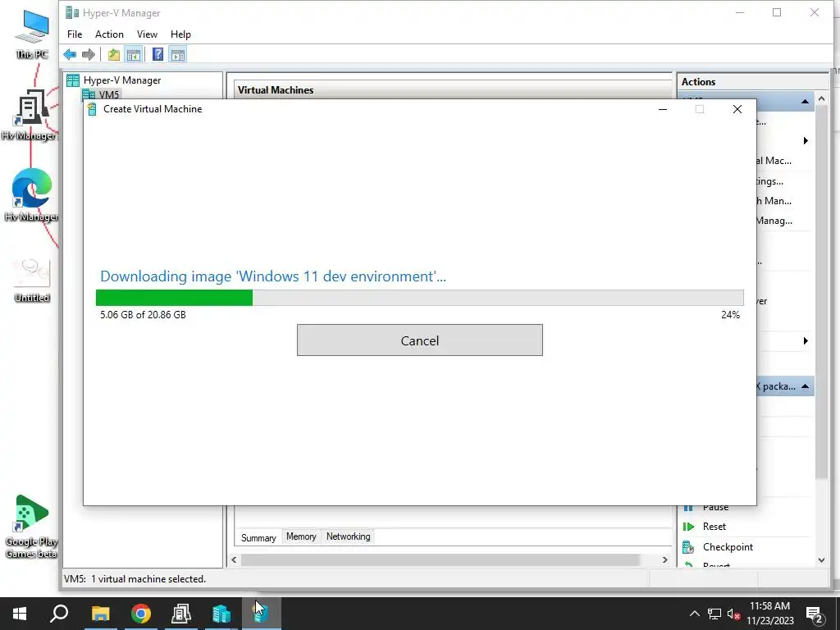Switch to the Networking tab

[348, 536]
